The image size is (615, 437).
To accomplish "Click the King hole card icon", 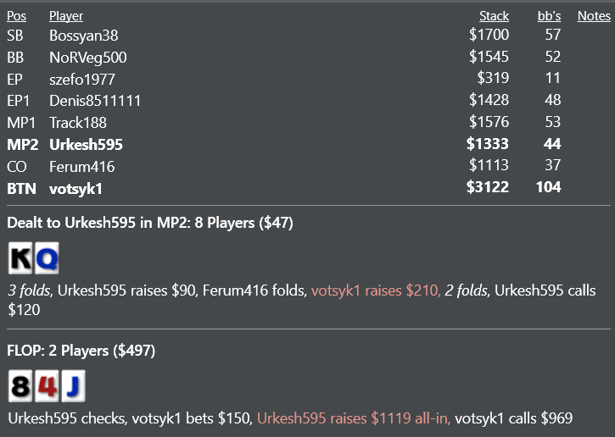I will click(20, 258).
